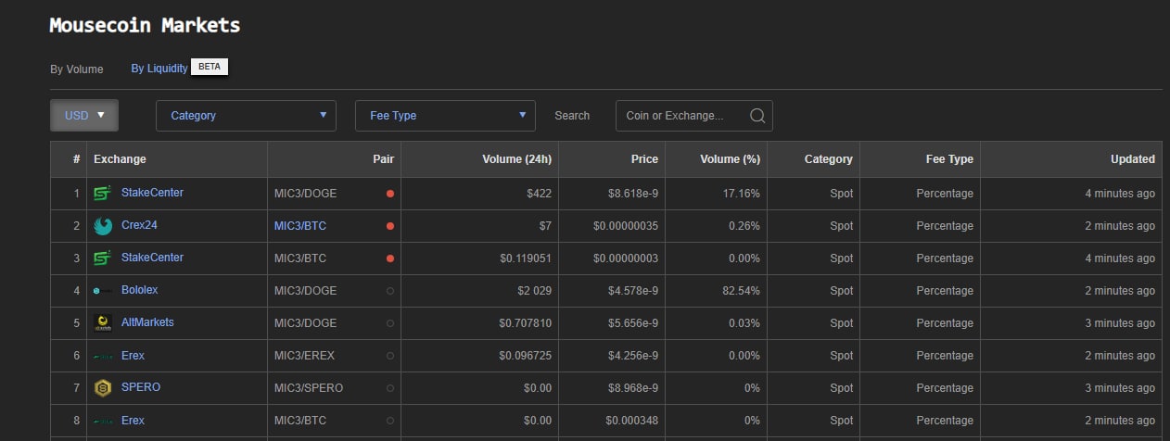Sort by the # column header
1170x441 pixels.
(69, 159)
